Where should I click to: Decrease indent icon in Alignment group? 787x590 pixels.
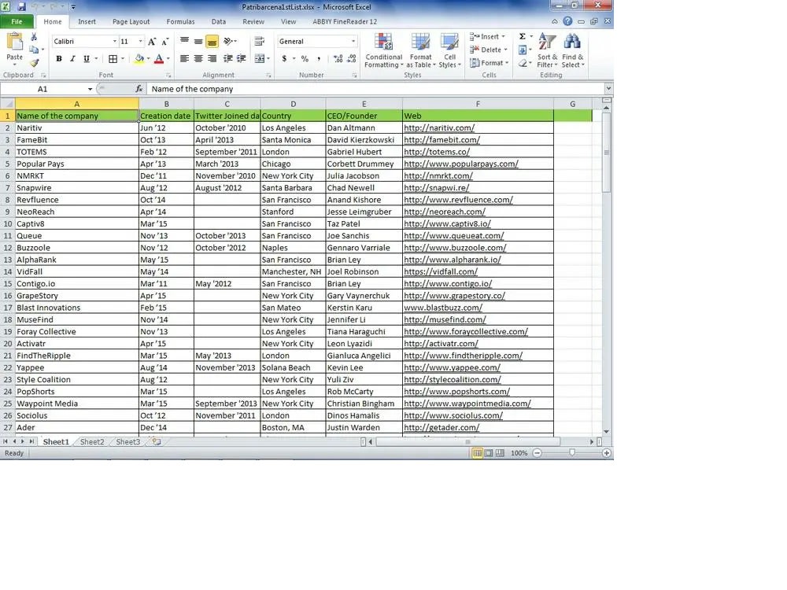point(228,59)
